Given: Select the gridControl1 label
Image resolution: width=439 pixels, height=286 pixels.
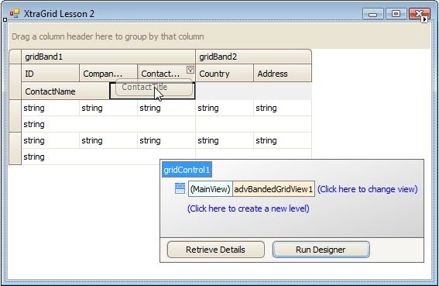Looking at the screenshot, I should tap(187, 170).
